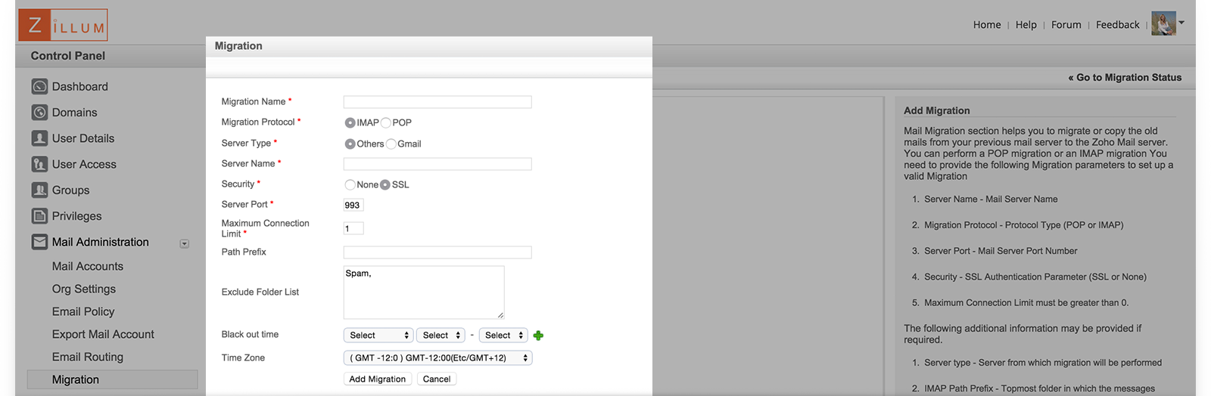Open User Details in the sidebar
Viewport: 1211px width, 396px height.
(x=83, y=138)
